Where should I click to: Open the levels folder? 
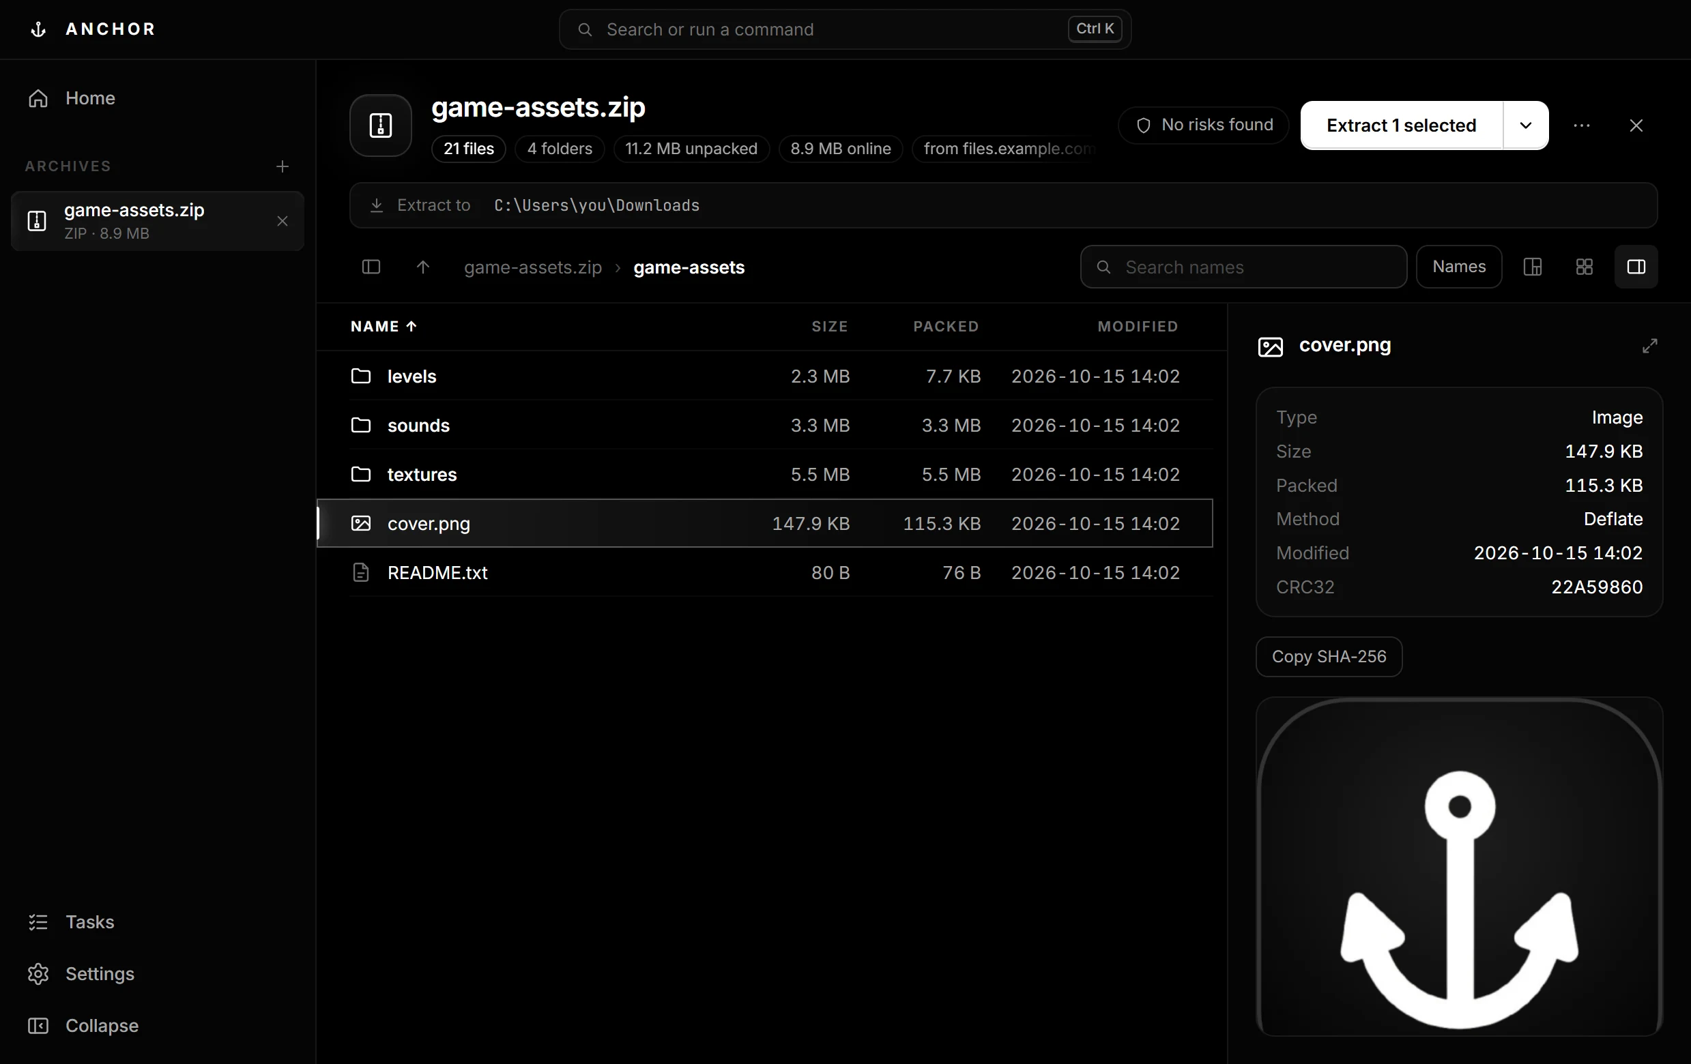click(765, 376)
